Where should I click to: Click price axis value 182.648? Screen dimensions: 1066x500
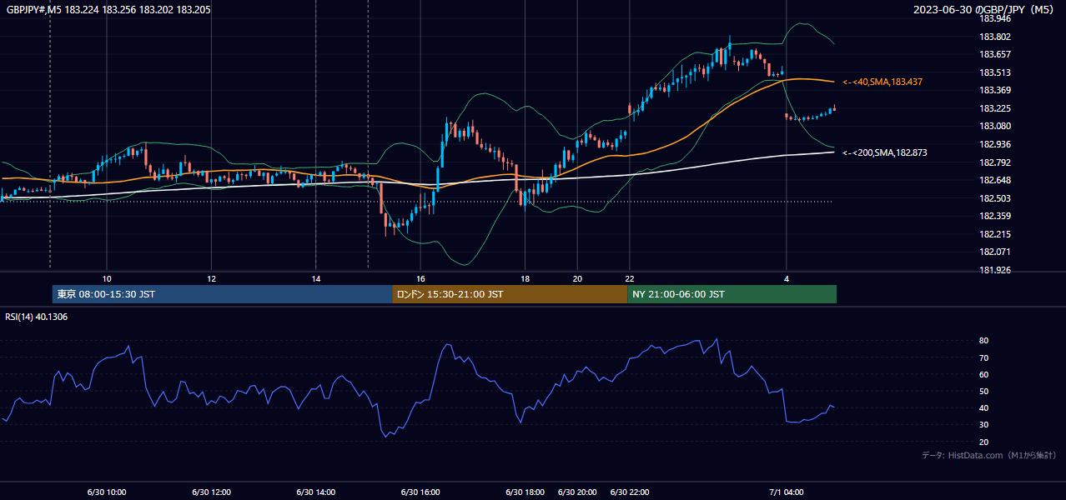(x=994, y=180)
